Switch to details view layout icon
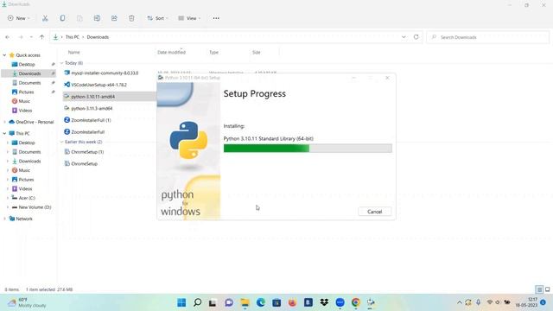 (x=539, y=289)
